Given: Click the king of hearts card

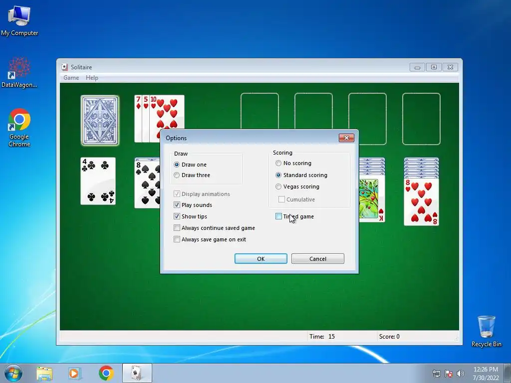Looking at the screenshot, I should 372,198.
